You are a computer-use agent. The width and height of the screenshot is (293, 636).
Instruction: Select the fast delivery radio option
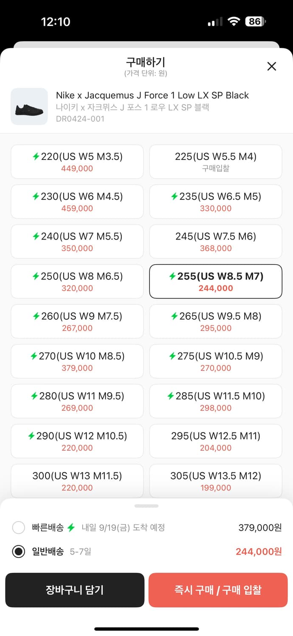(19, 528)
